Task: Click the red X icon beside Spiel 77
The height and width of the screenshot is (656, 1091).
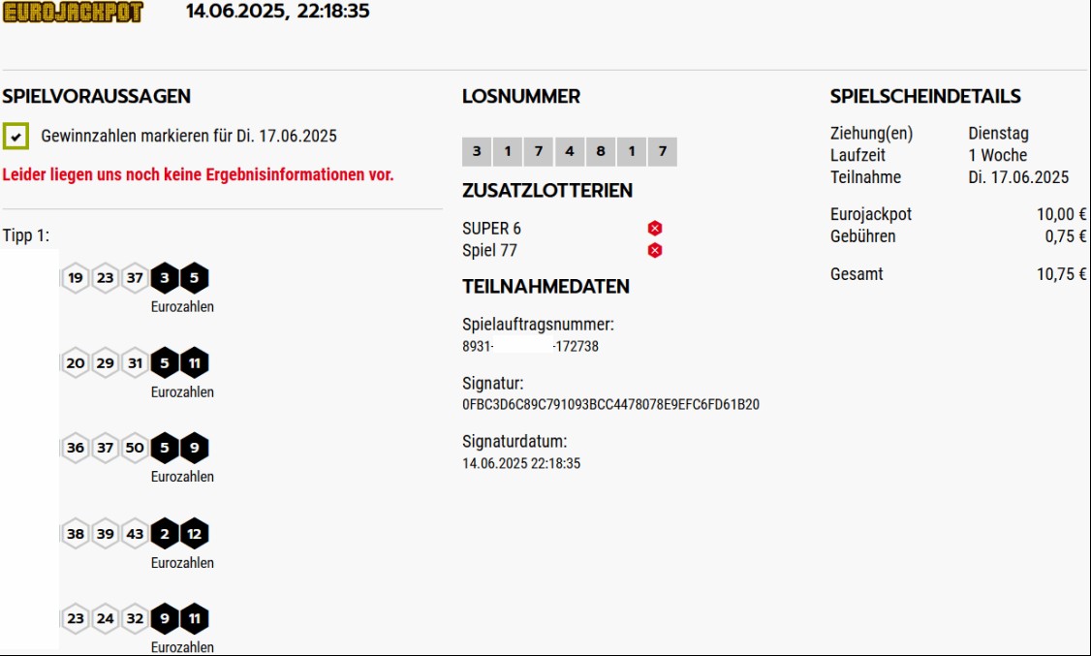Action: point(655,250)
